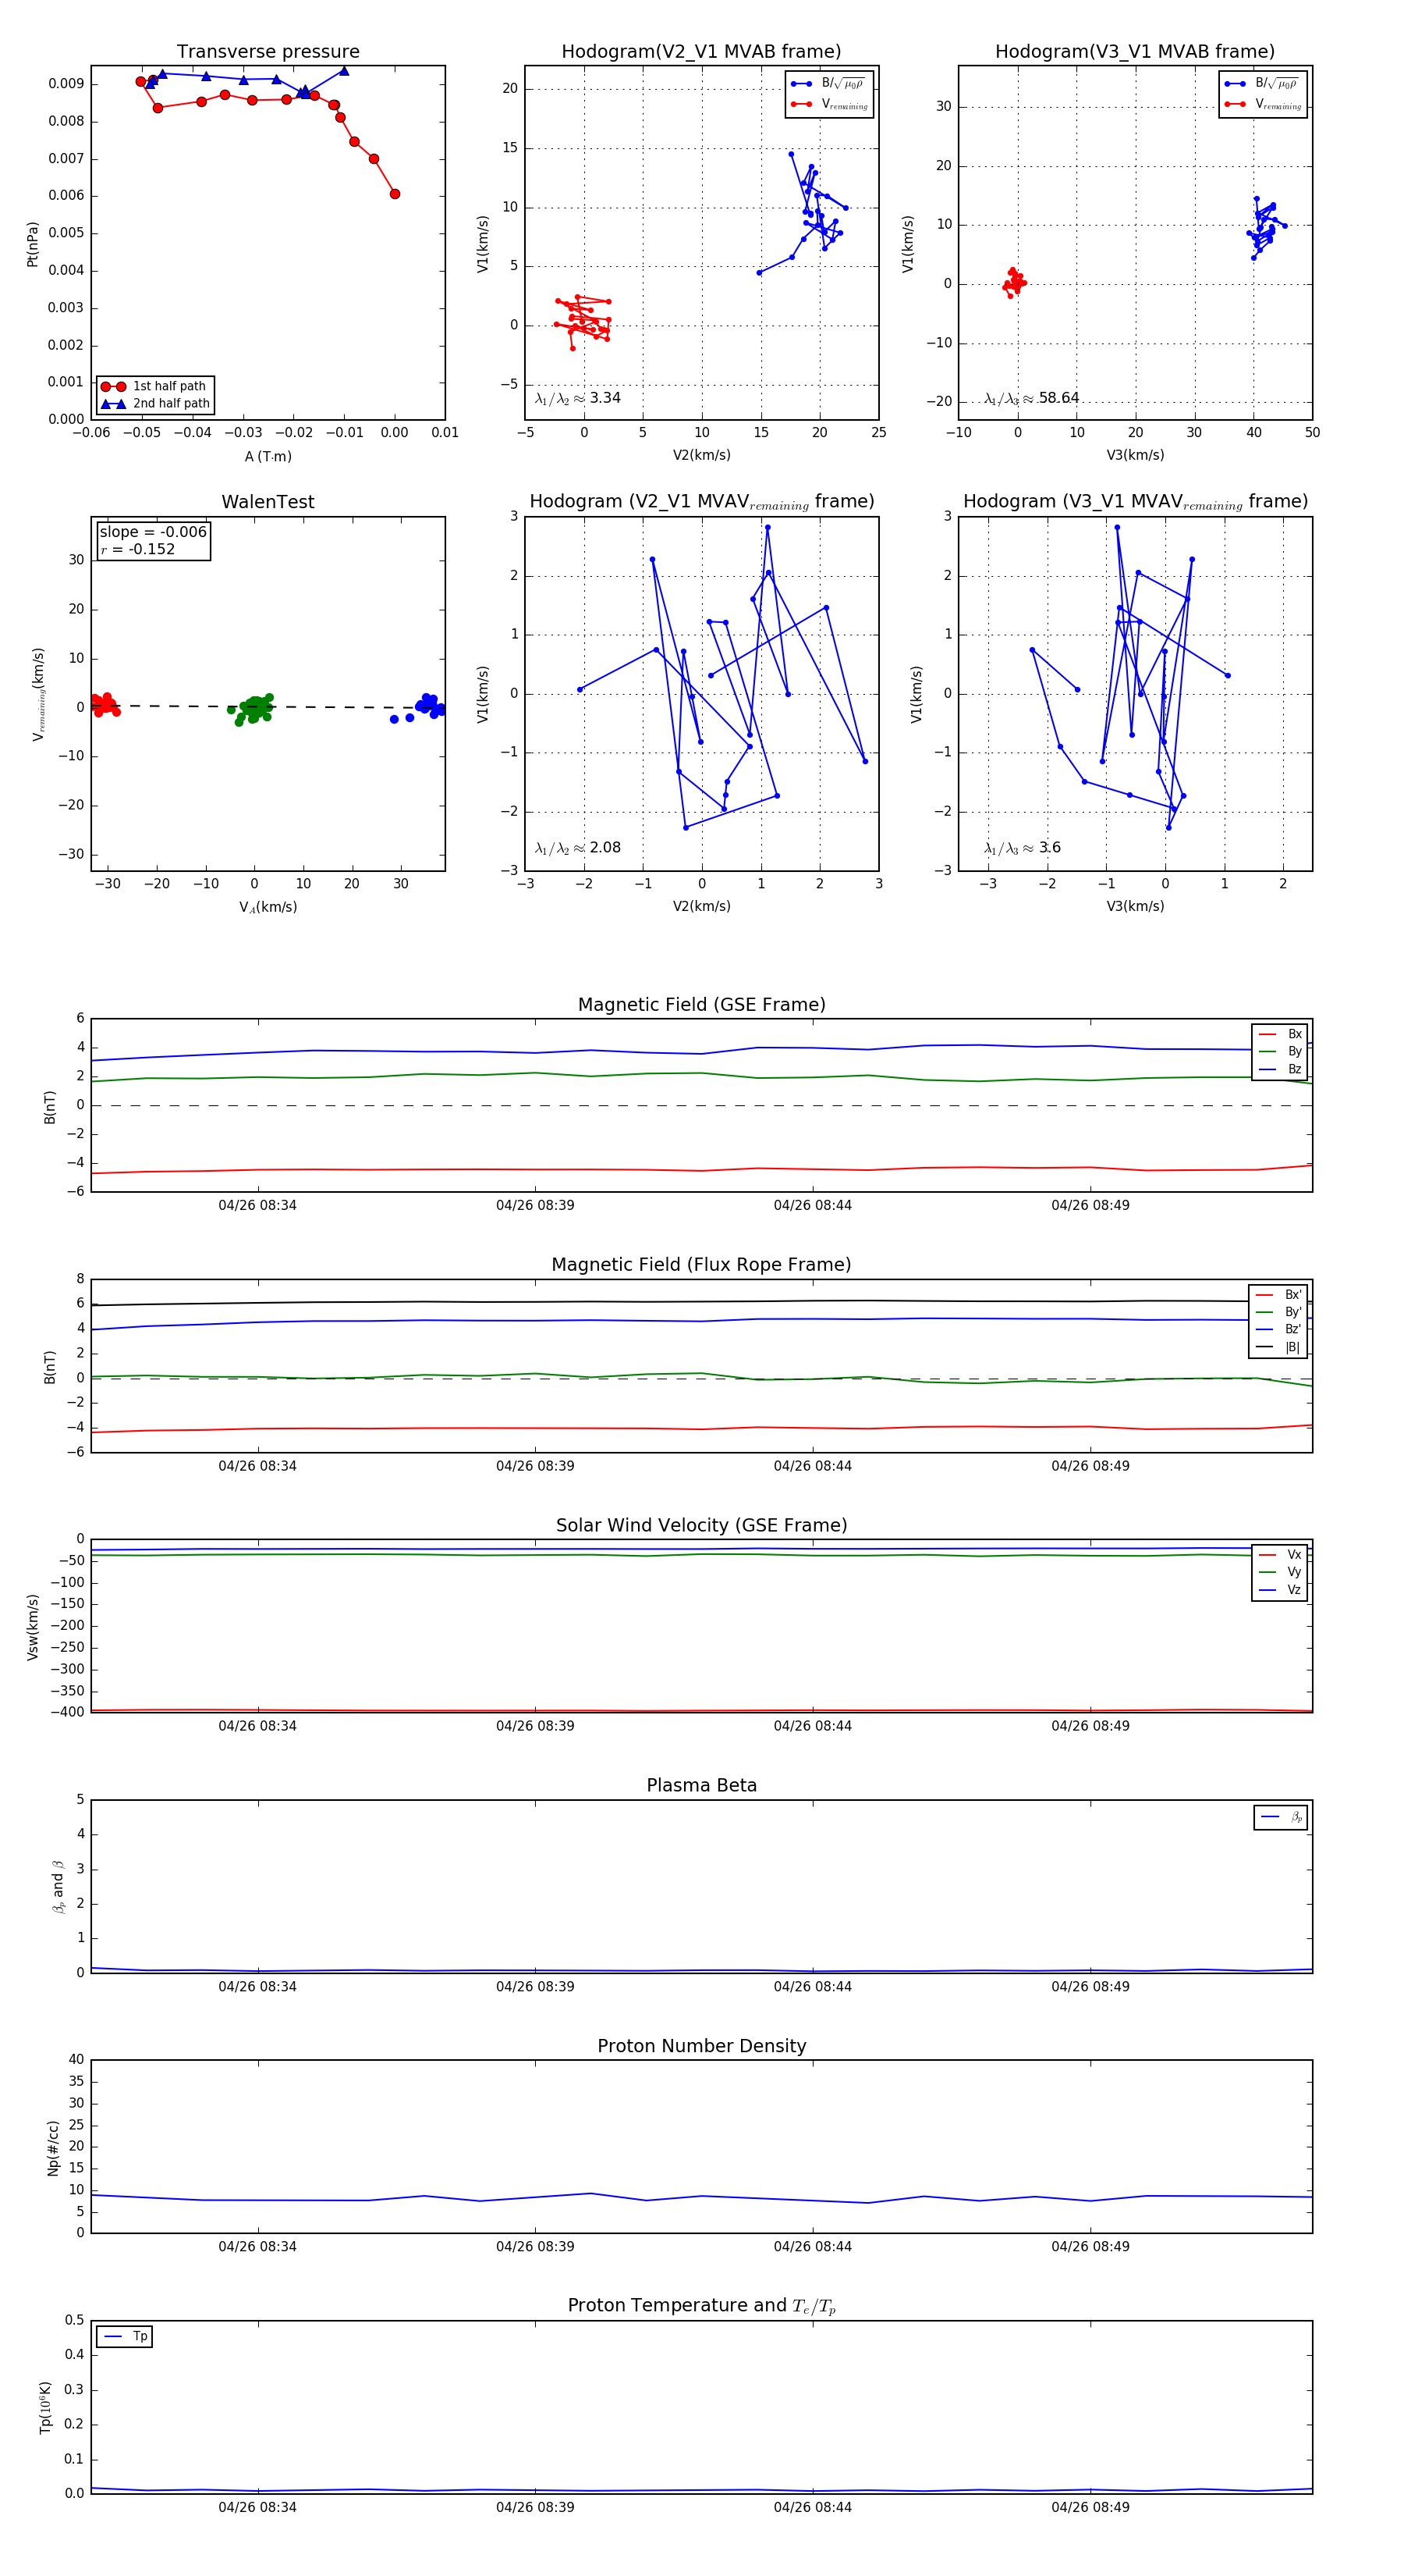Viewport: 1404px width, 2576px height.
Task: Click the 'Tp' legend entry in temperature panel
Action: coord(125,2337)
